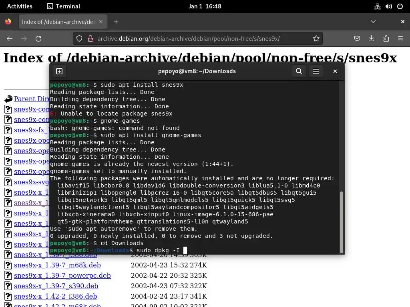The width and height of the screenshot is (410, 307).
Task: Open the snes9x-fx link
Action: [32, 130]
